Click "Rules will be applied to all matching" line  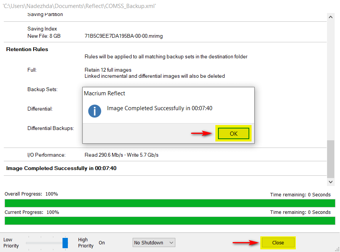[x=166, y=56]
